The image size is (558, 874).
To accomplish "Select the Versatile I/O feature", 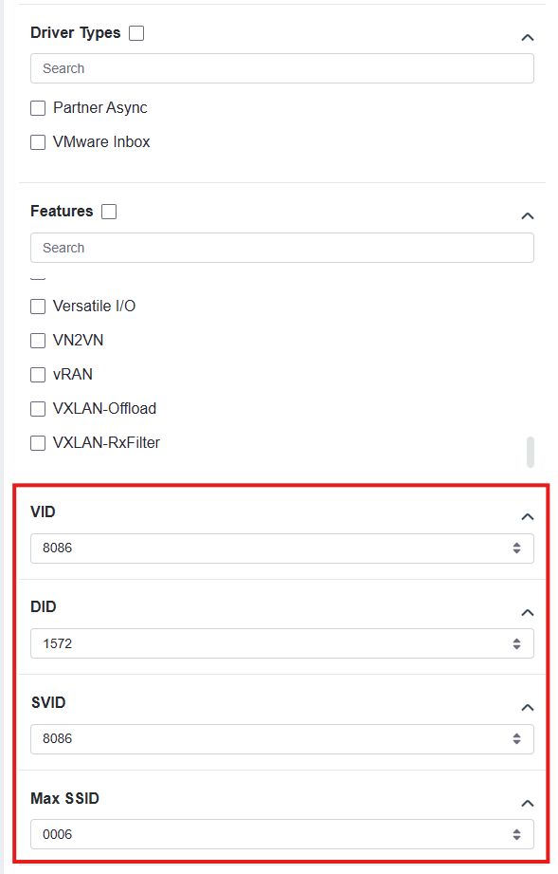I will (x=37, y=306).
